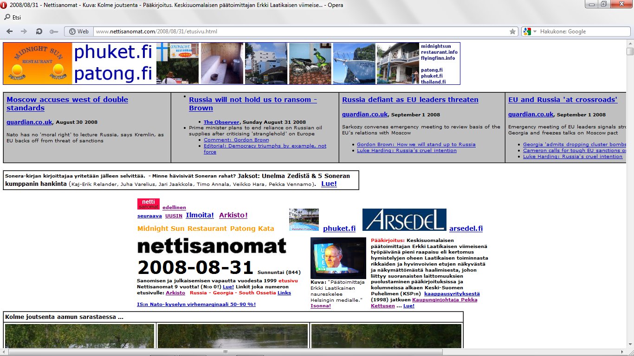Click the Lue! link in Sonera box
634x356 pixels.
(329, 184)
